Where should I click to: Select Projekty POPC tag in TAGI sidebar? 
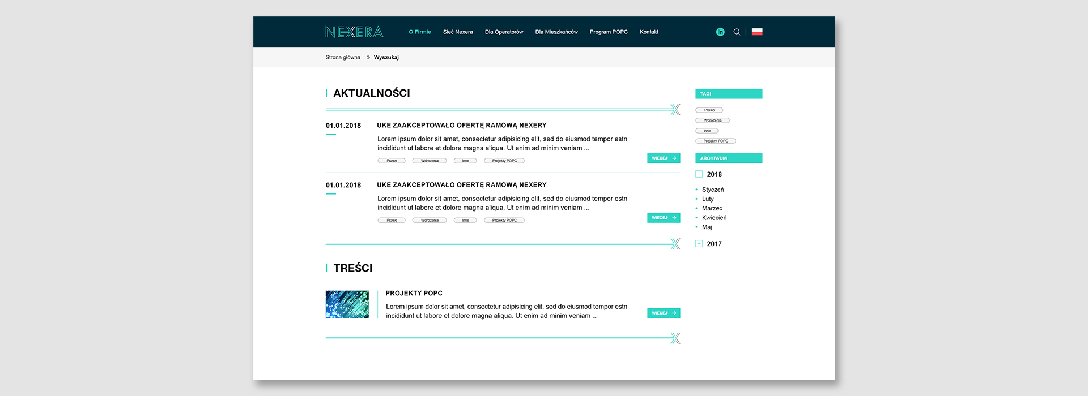point(716,141)
